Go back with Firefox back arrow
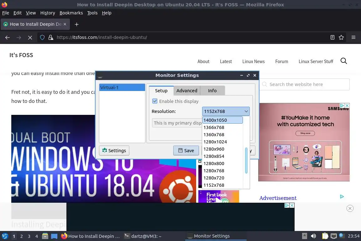This screenshot has width=361, height=241. click(8, 37)
